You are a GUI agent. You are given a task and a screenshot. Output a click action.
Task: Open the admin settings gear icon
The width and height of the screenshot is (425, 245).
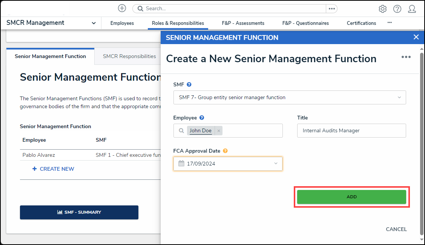(x=382, y=9)
